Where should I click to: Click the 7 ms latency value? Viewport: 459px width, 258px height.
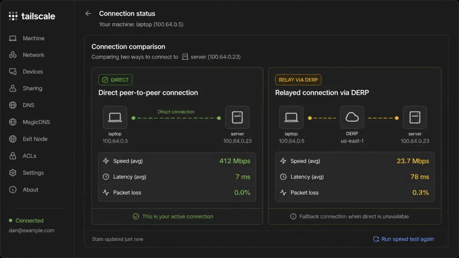pos(243,177)
